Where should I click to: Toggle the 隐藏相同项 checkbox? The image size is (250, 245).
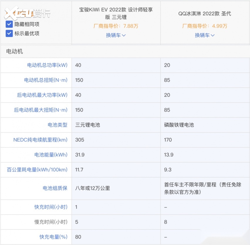click(9, 24)
